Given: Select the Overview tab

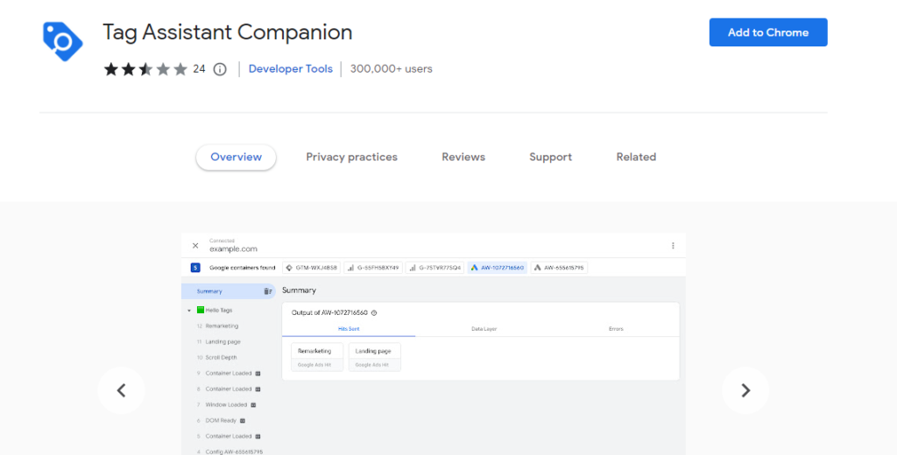Looking at the screenshot, I should tap(237, 157).
